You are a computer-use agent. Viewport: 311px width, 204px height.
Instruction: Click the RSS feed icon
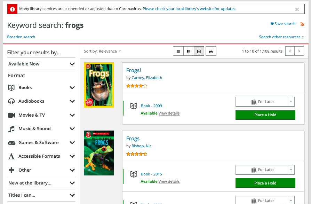tap(302, 24)
